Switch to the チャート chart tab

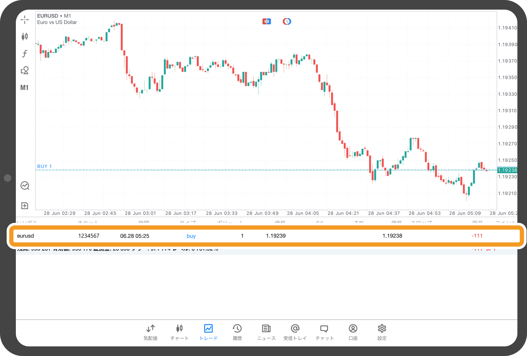pyautogui.click(x=179, y=332)
